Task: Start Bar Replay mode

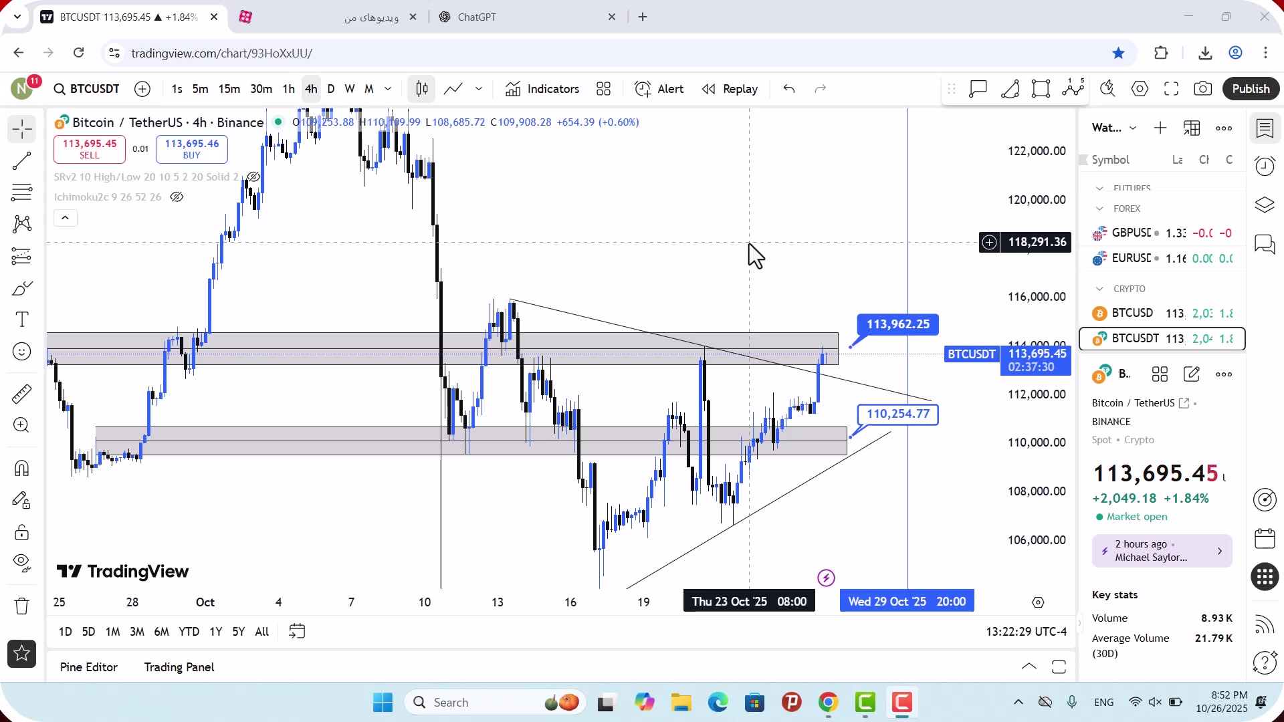Action: point(730,89)
